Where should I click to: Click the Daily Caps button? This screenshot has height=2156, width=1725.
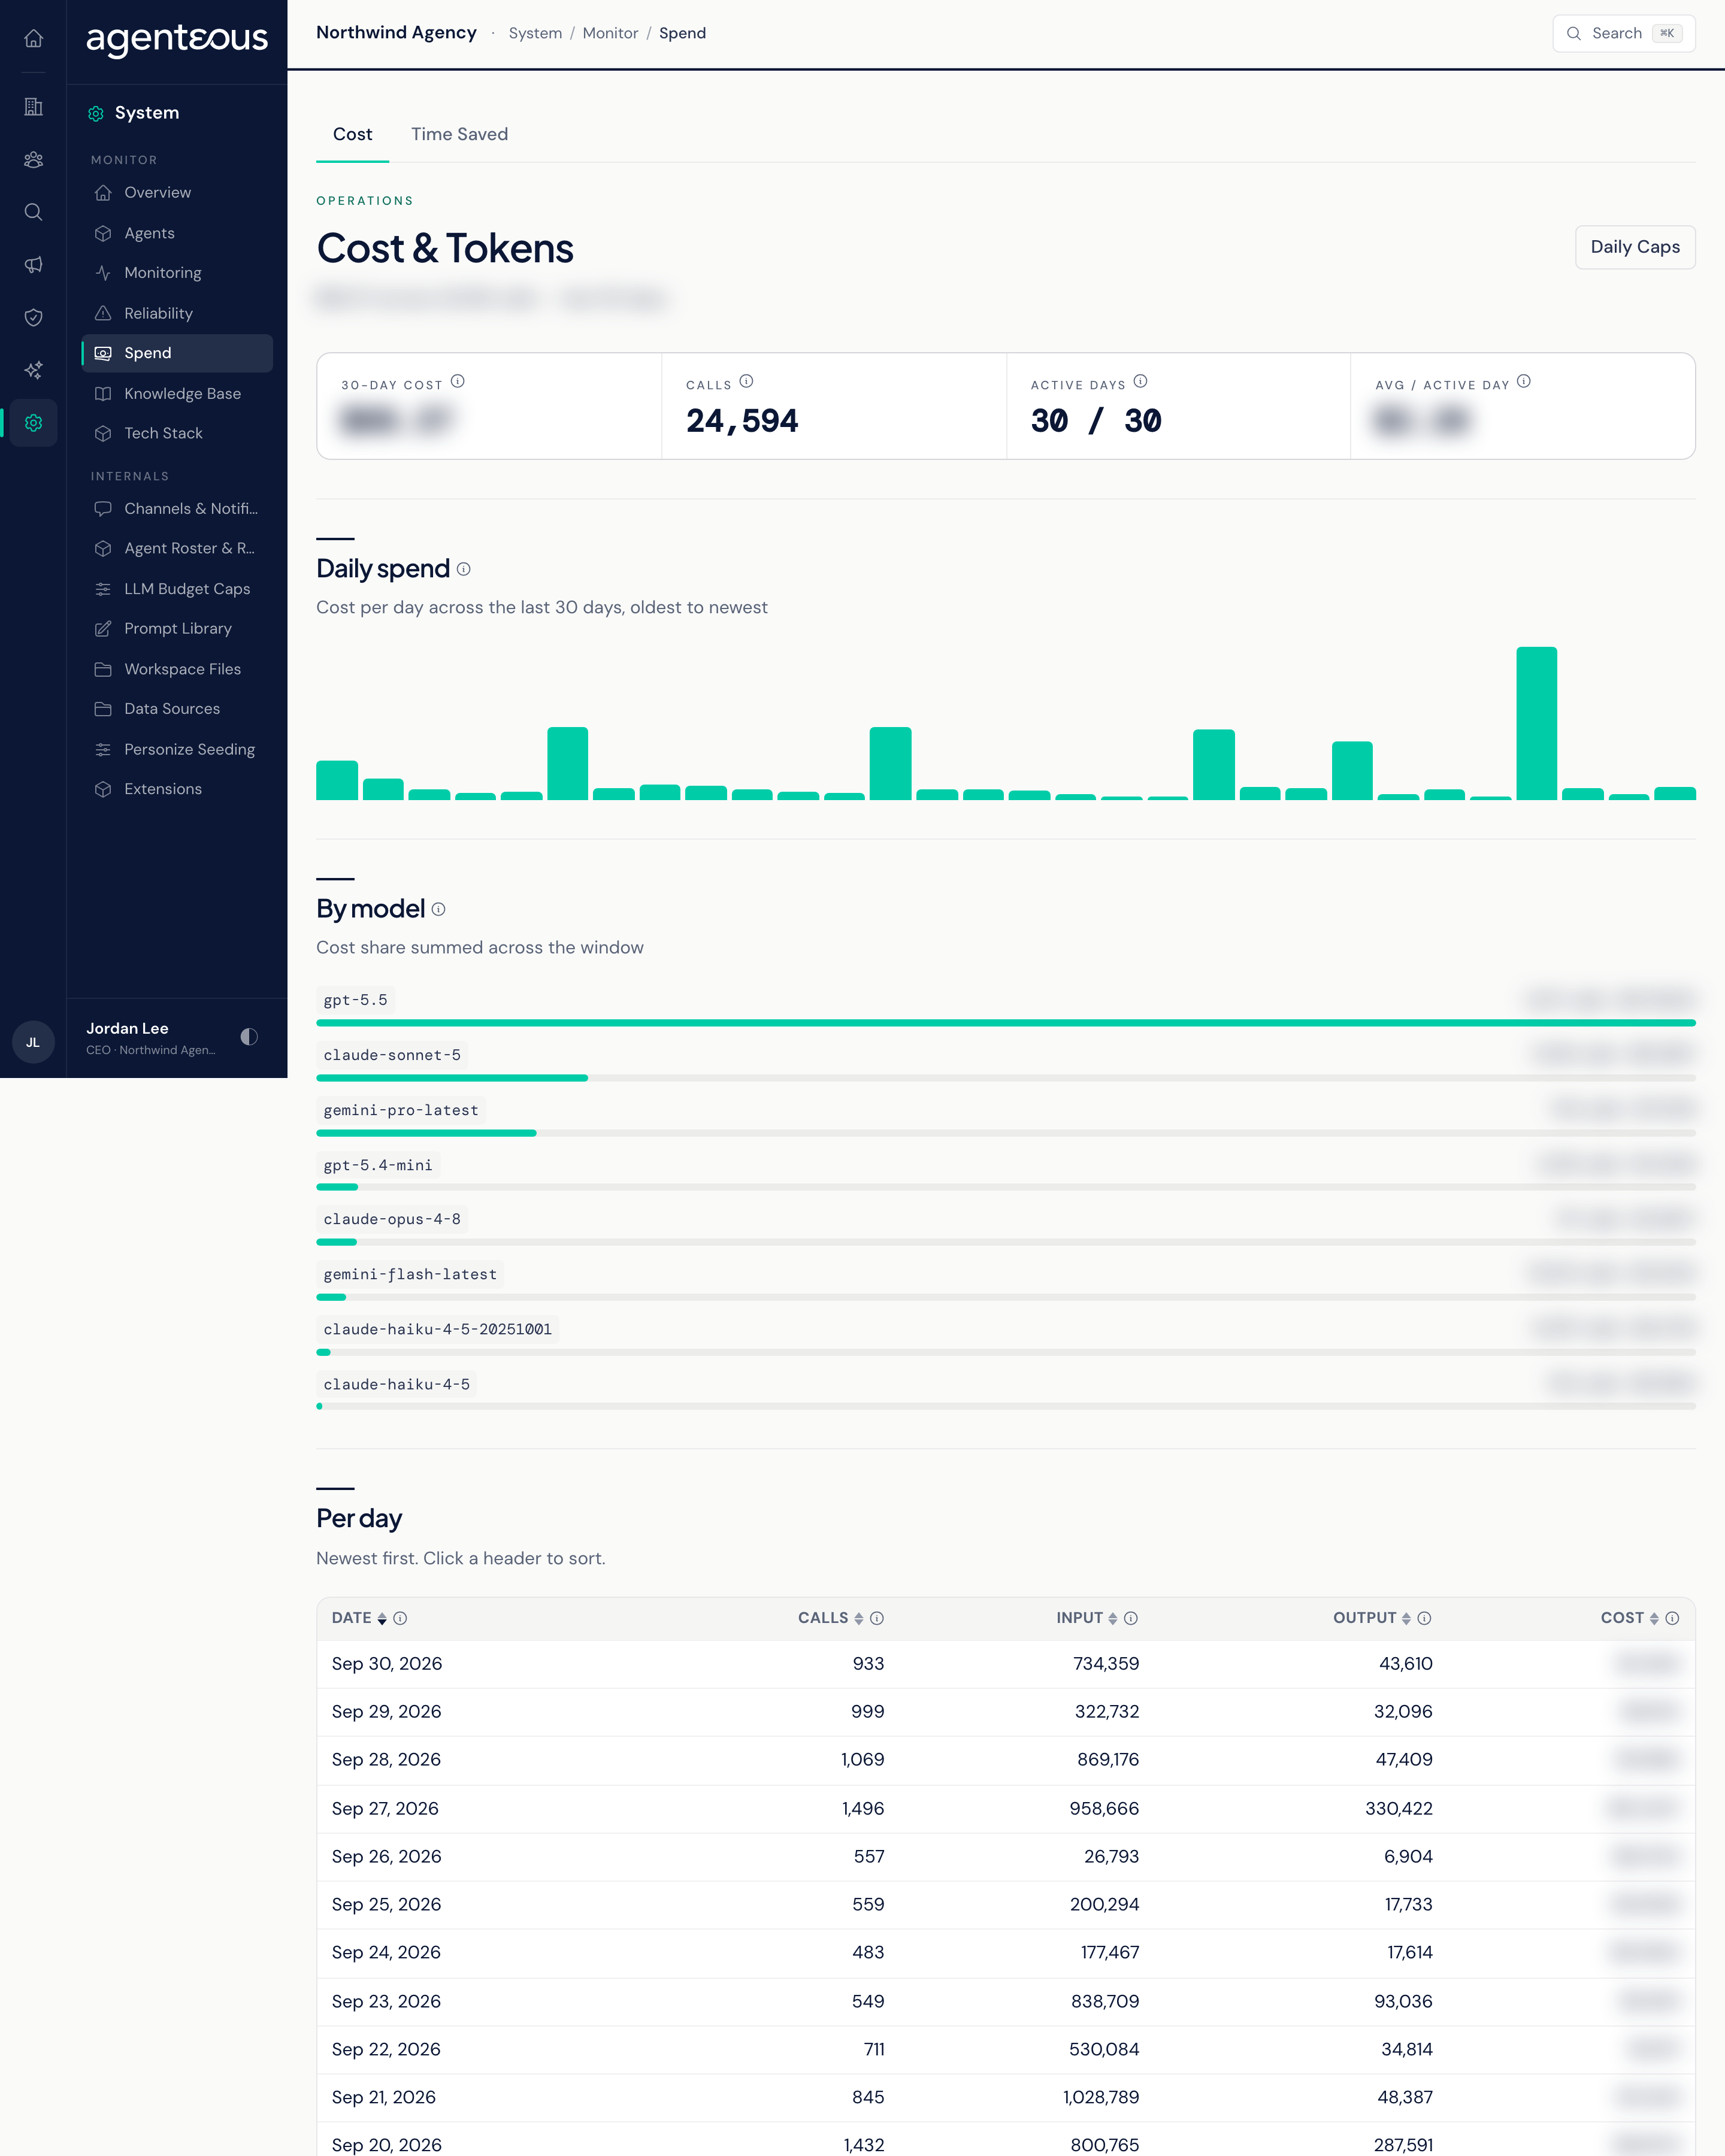point(1634,247)
